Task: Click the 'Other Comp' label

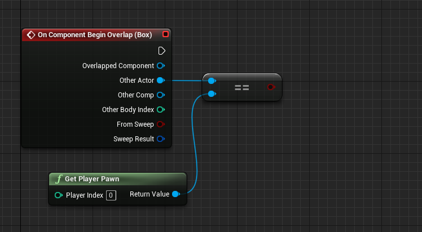Action: [135, 95]
